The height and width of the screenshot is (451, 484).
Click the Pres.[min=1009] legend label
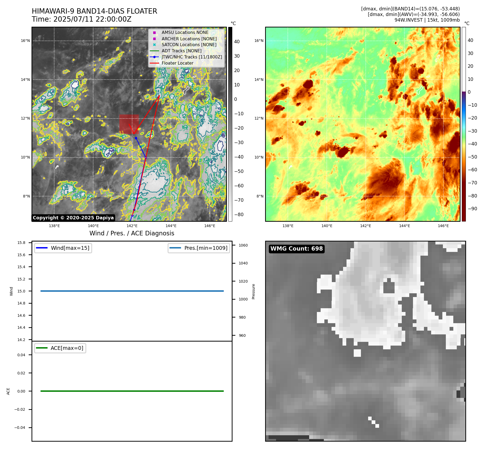(206, 248)
